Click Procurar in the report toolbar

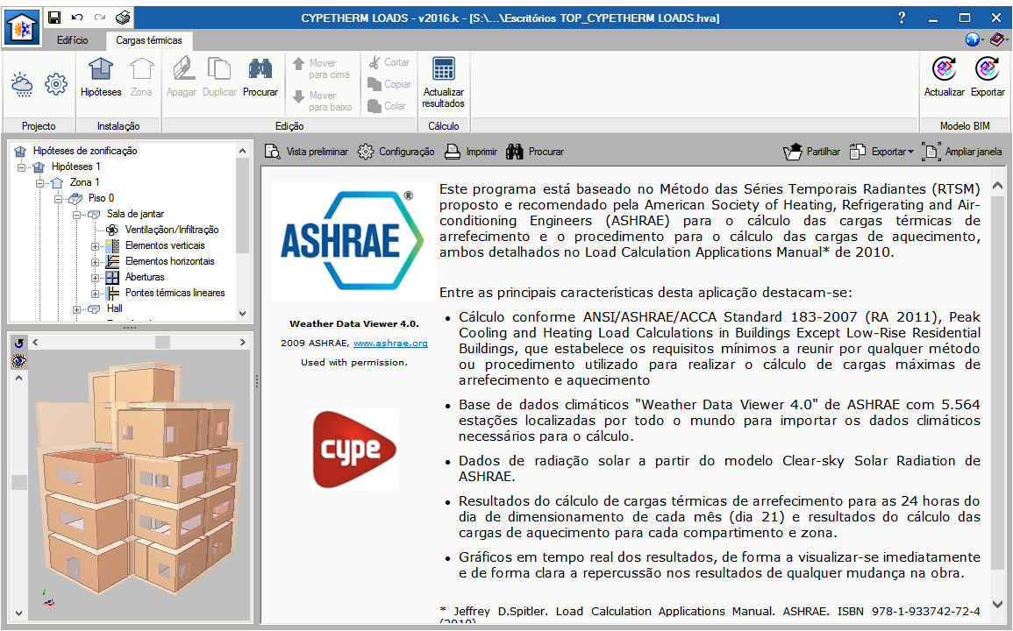[x=535, y=152]
